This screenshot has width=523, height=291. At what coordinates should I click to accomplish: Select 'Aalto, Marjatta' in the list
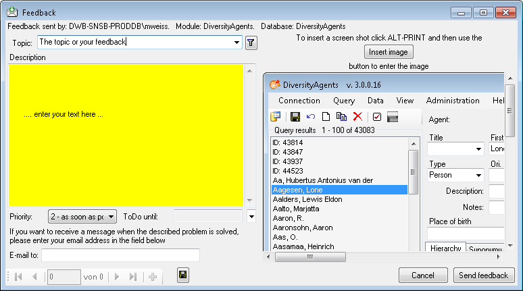click(339, 209)
